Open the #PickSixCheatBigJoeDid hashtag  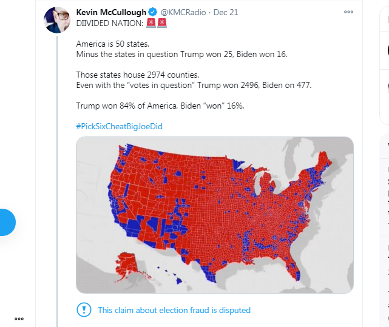(120, 126)
